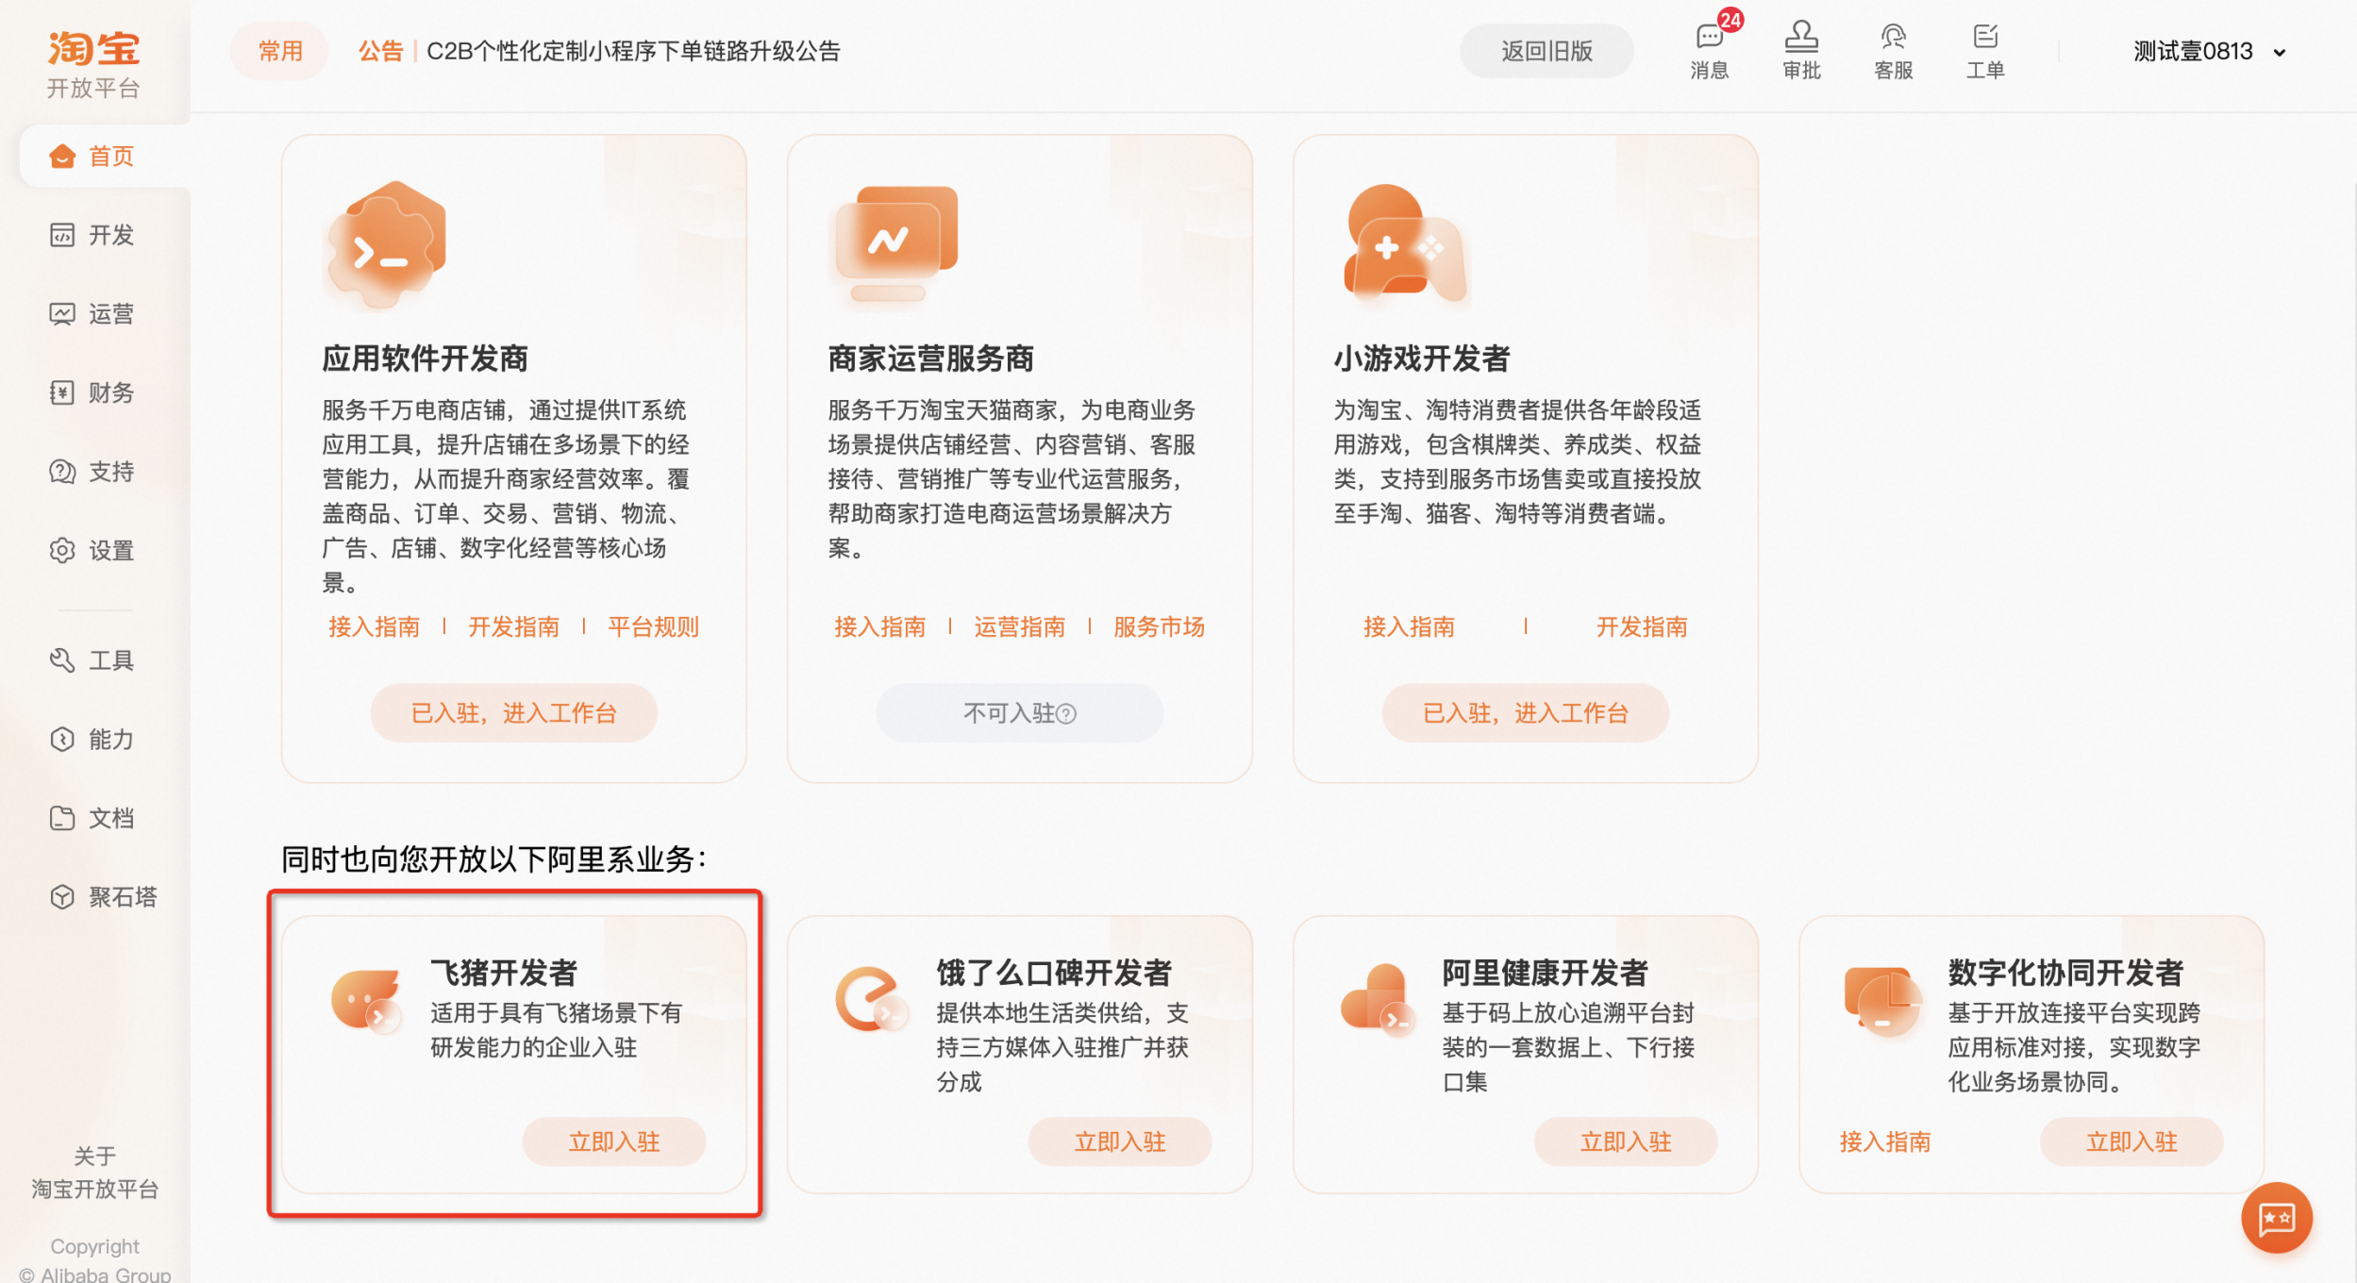Open 服务市场 link under 商家运营服务商
This screenshot has width=2357, height=1283.
click(x=1159, y=626)
